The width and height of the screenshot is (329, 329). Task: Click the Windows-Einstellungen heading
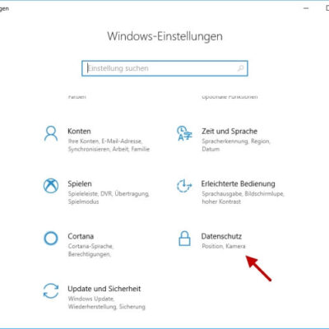164,36
